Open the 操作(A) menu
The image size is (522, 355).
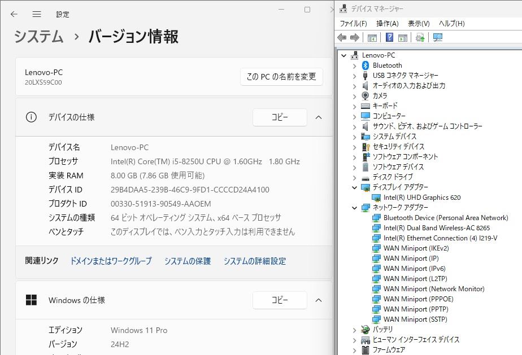tap(388, 23)
